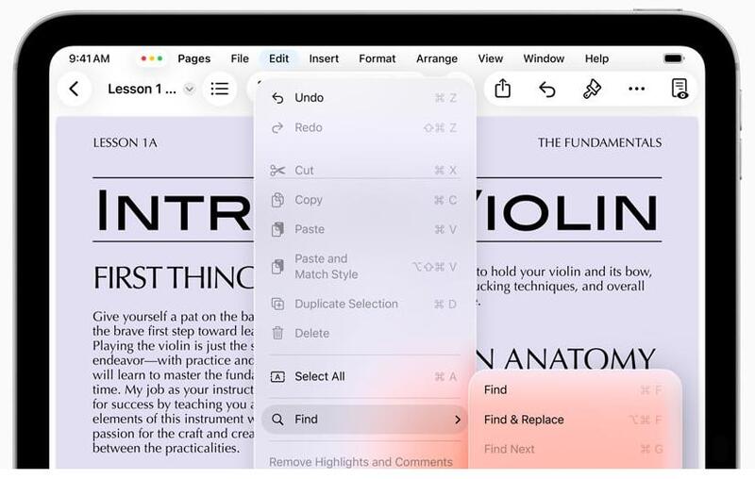The height and width of the screenshot is (479, 755).
Task: Expand the Find submenu row
Action: point(364,420)
